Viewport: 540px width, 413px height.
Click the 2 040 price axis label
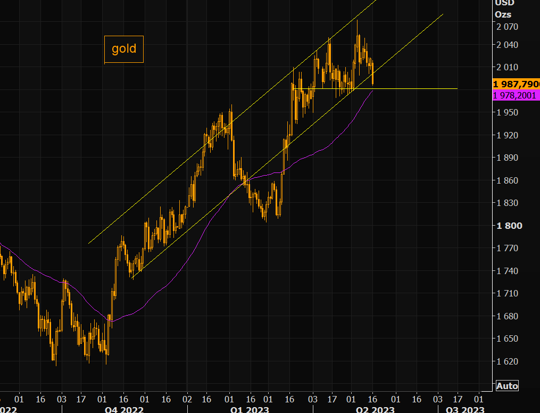click(507, 45)
